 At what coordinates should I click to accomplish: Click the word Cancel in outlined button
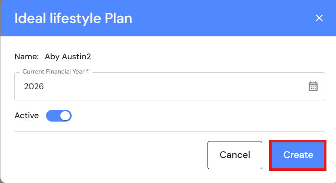click(x=234, y=155)
